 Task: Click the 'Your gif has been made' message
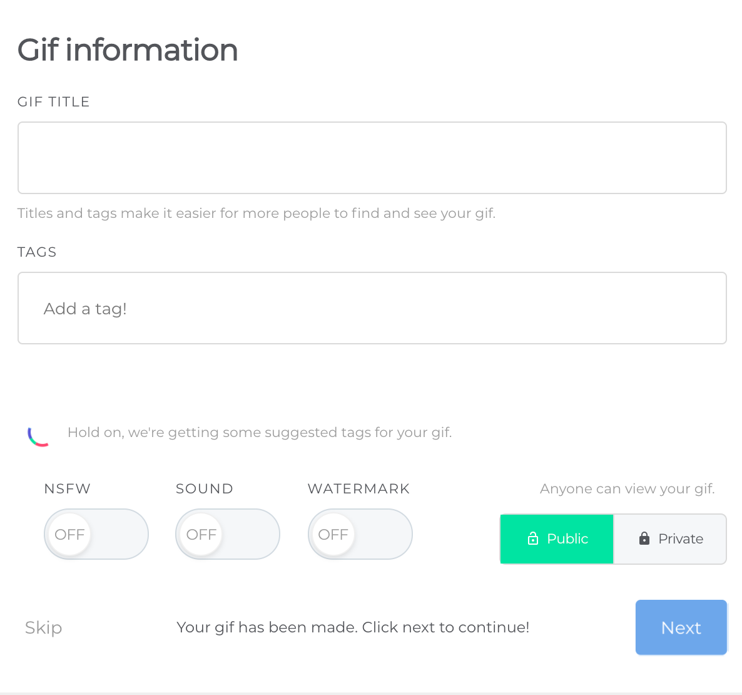click(x=353, y=627)
